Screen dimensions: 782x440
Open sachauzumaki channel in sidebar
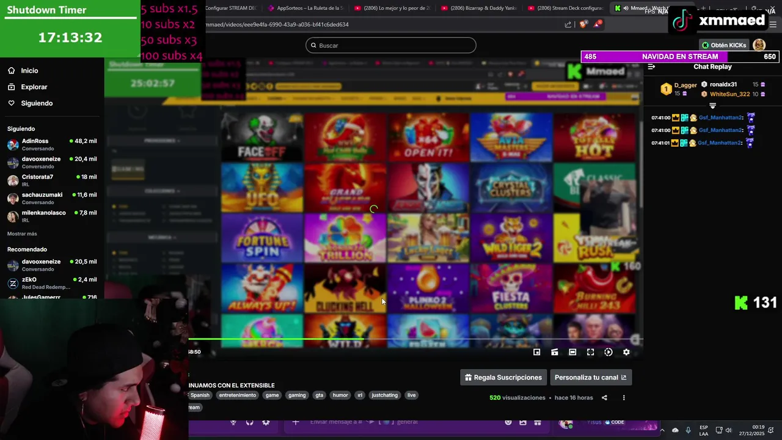pos(52,198)
